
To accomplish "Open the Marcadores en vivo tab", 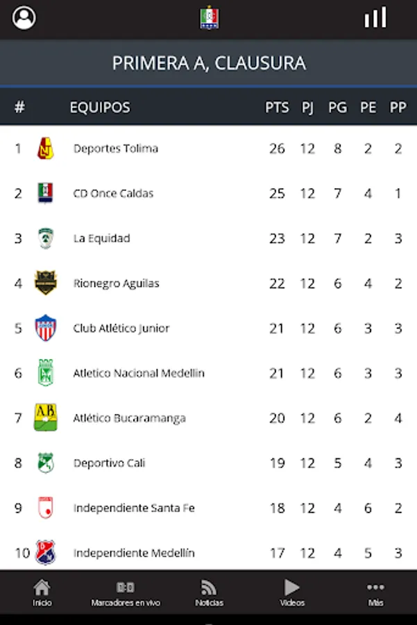I will 126,593.
